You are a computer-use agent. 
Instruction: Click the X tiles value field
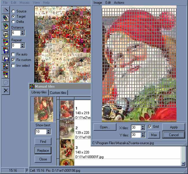pos(136,128)
